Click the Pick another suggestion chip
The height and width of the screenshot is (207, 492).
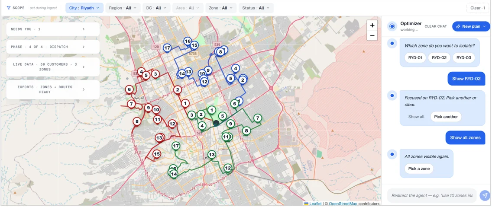(x=446, y=117)
